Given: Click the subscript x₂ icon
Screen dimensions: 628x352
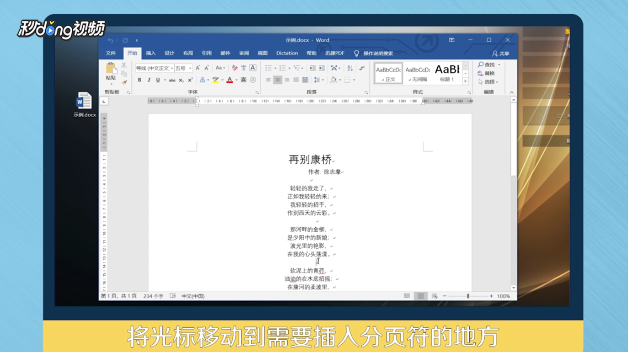Looking at the screenshot, I should click(x=181, y=80).
